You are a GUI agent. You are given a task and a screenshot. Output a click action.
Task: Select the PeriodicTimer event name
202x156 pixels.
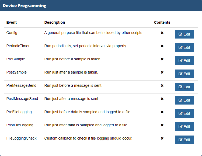pyautogui.click(x=18, y=46)
